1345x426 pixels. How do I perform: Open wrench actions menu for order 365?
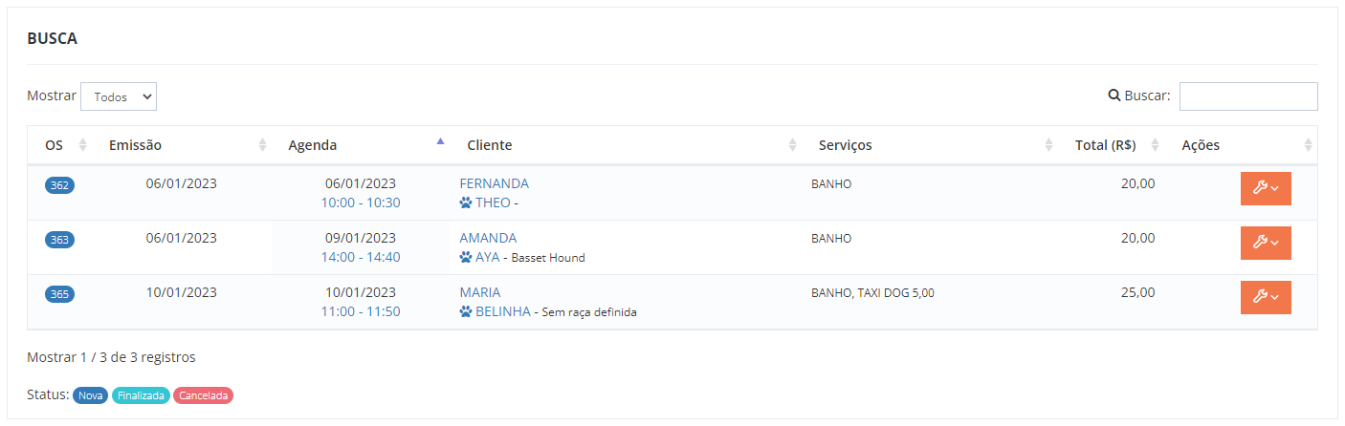1266,297
